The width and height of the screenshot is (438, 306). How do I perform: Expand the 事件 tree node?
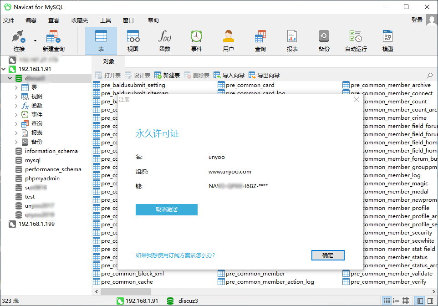tap(16, 115)
